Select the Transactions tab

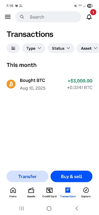(x=68, y=192)
